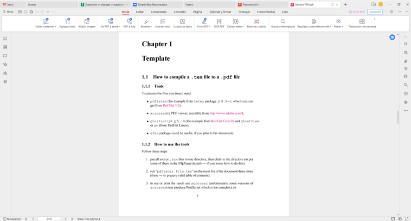Add a new tab with plus button
The height and width of the screenshot is (221, 411).
(346, 5)
